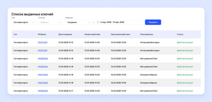Open the second №3151203 link in the shaded row

[43, 50]
